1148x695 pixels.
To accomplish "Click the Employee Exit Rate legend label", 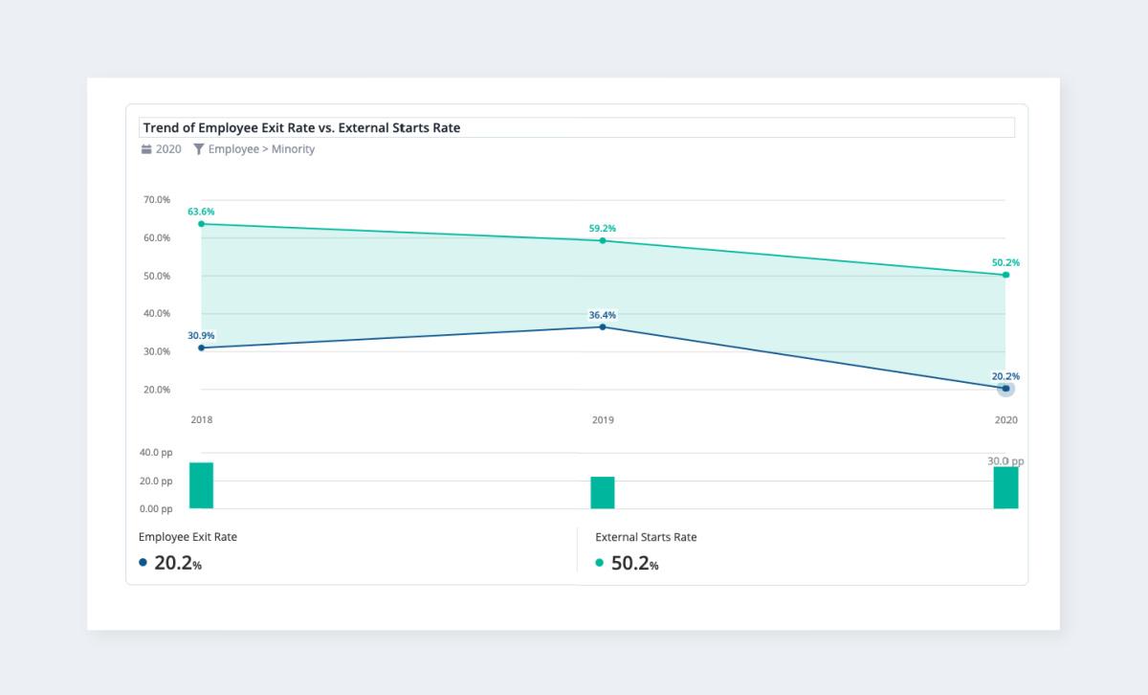I will click(188, 537).
